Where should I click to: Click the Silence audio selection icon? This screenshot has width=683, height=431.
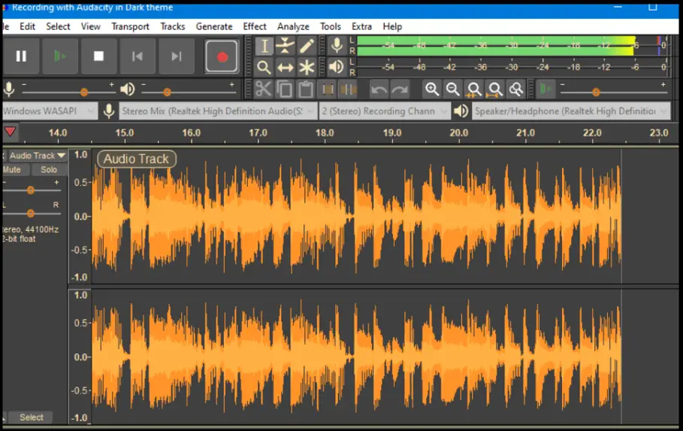(x=348, y=90)
